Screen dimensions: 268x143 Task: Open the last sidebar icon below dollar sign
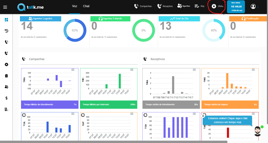tap(7, 109)
